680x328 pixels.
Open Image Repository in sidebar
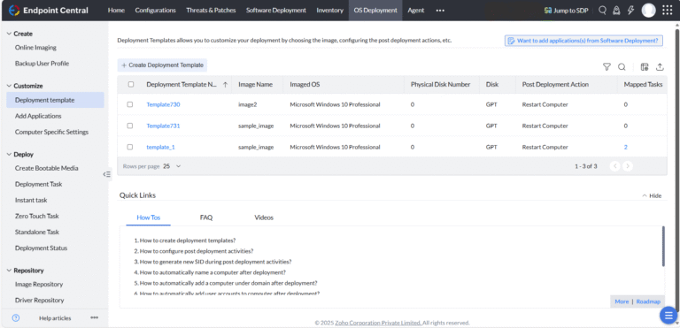[39, 285]
